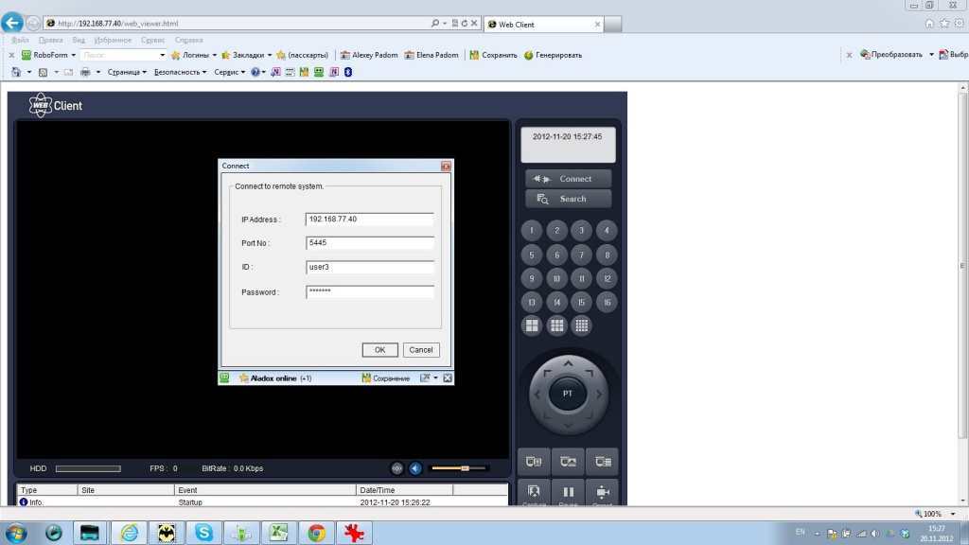Click the Port No input field

369,243
